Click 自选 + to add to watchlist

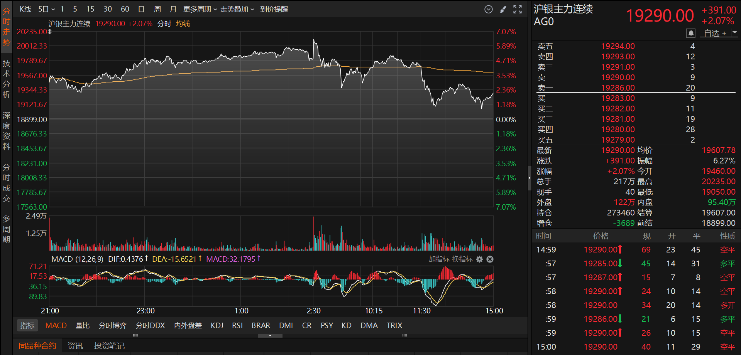pyautogui.click(x=715, y=33)
